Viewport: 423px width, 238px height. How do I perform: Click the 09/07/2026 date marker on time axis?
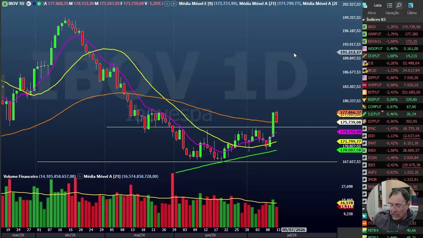pos(293,230)
